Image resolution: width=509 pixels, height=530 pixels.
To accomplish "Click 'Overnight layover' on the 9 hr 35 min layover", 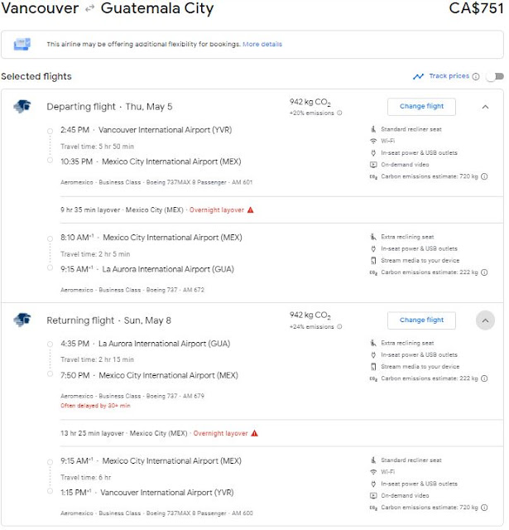I will (217, 210).
